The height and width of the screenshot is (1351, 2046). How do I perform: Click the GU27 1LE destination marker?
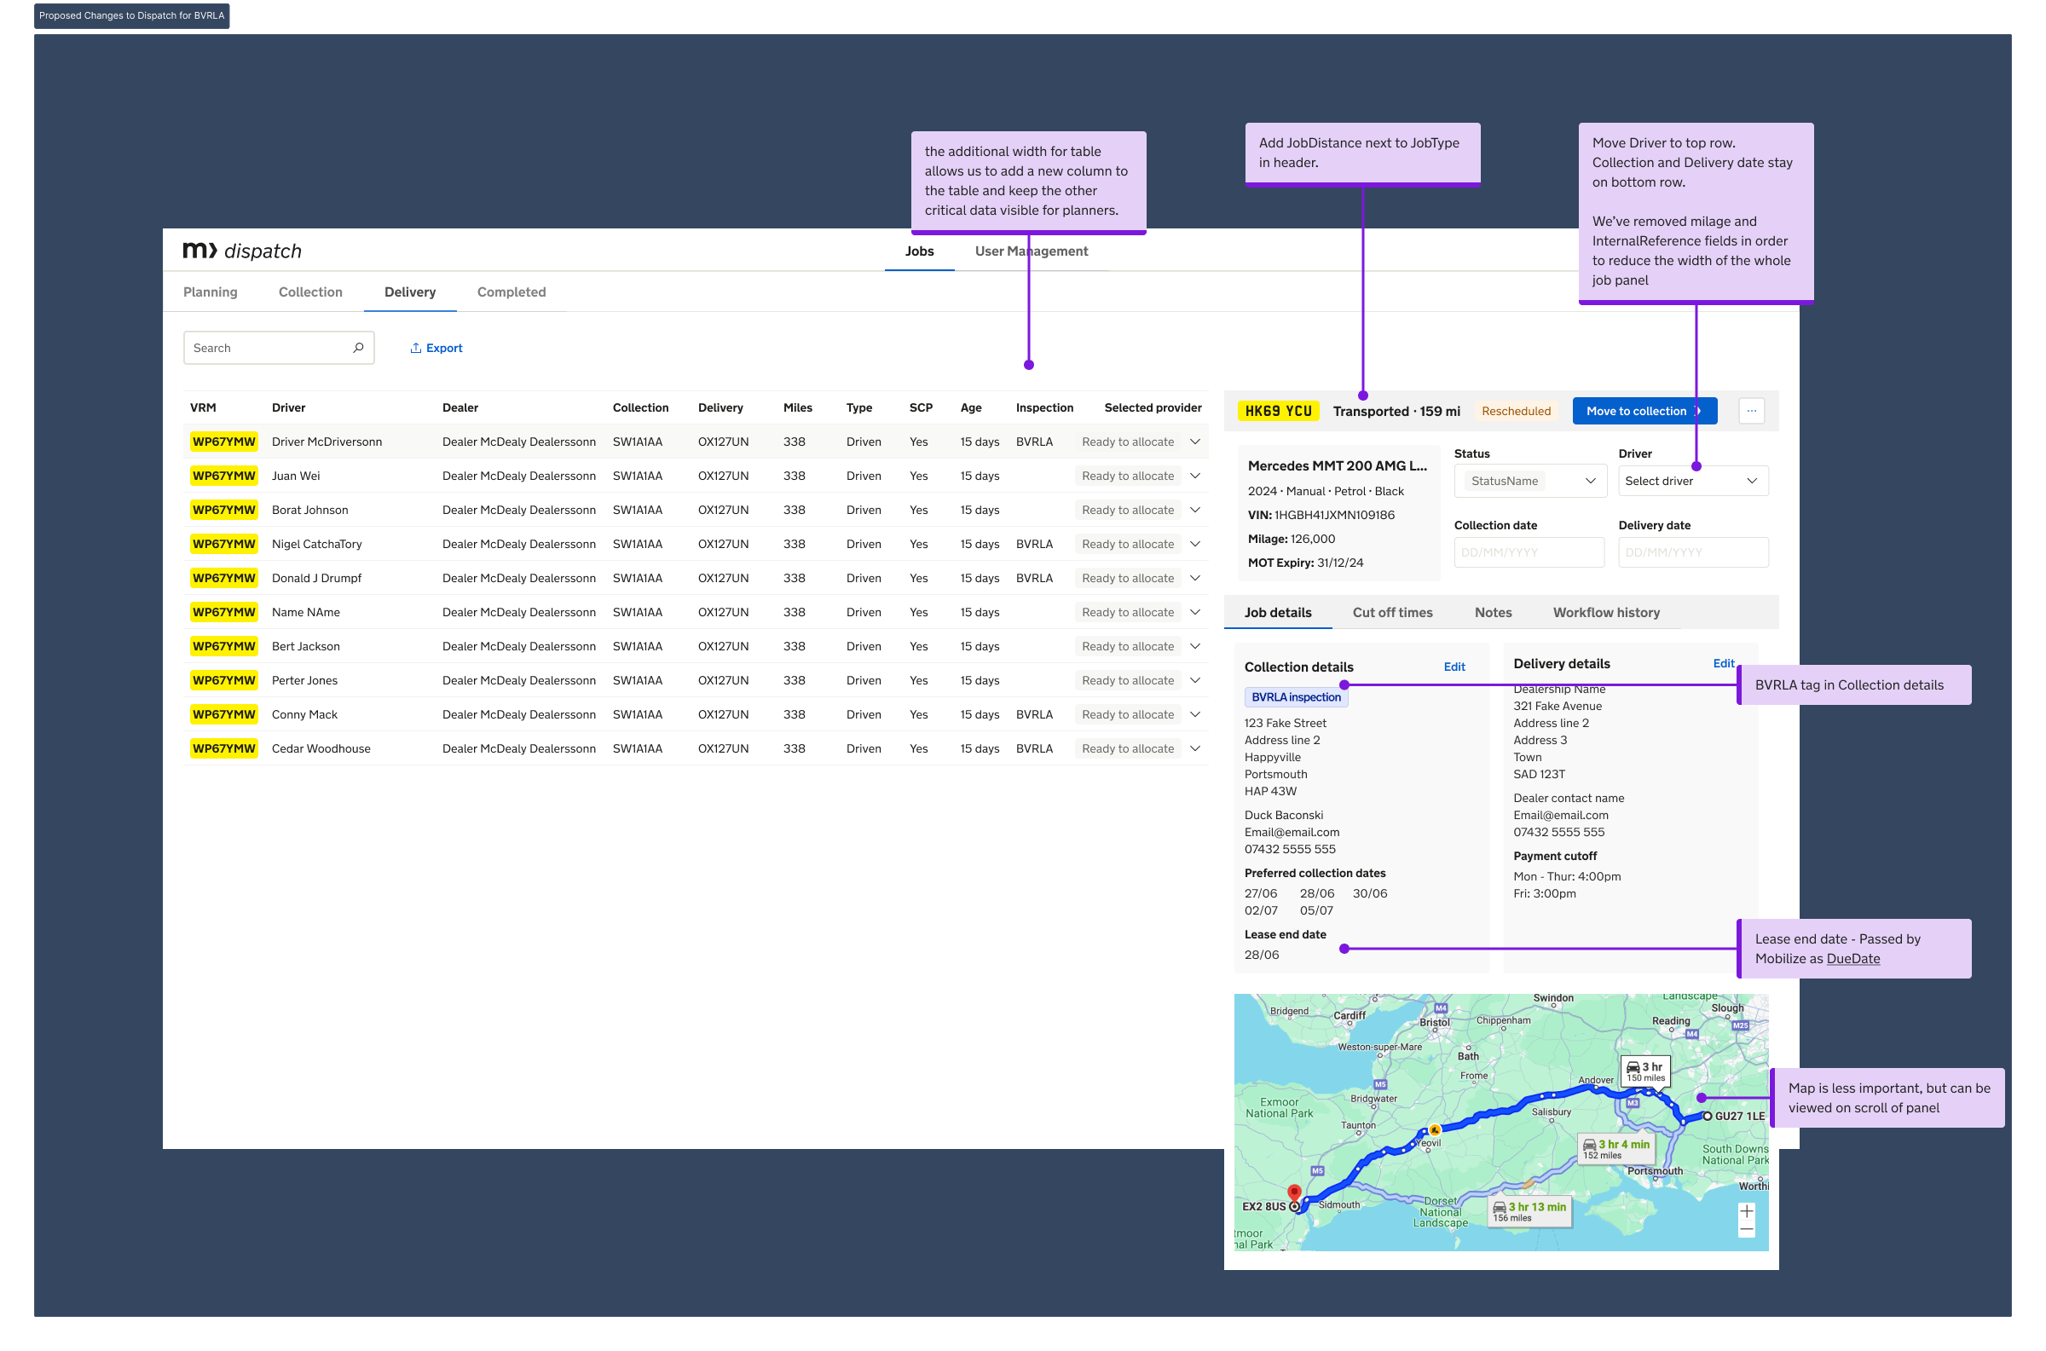pyautogui.click(x=1708, y=1116)
